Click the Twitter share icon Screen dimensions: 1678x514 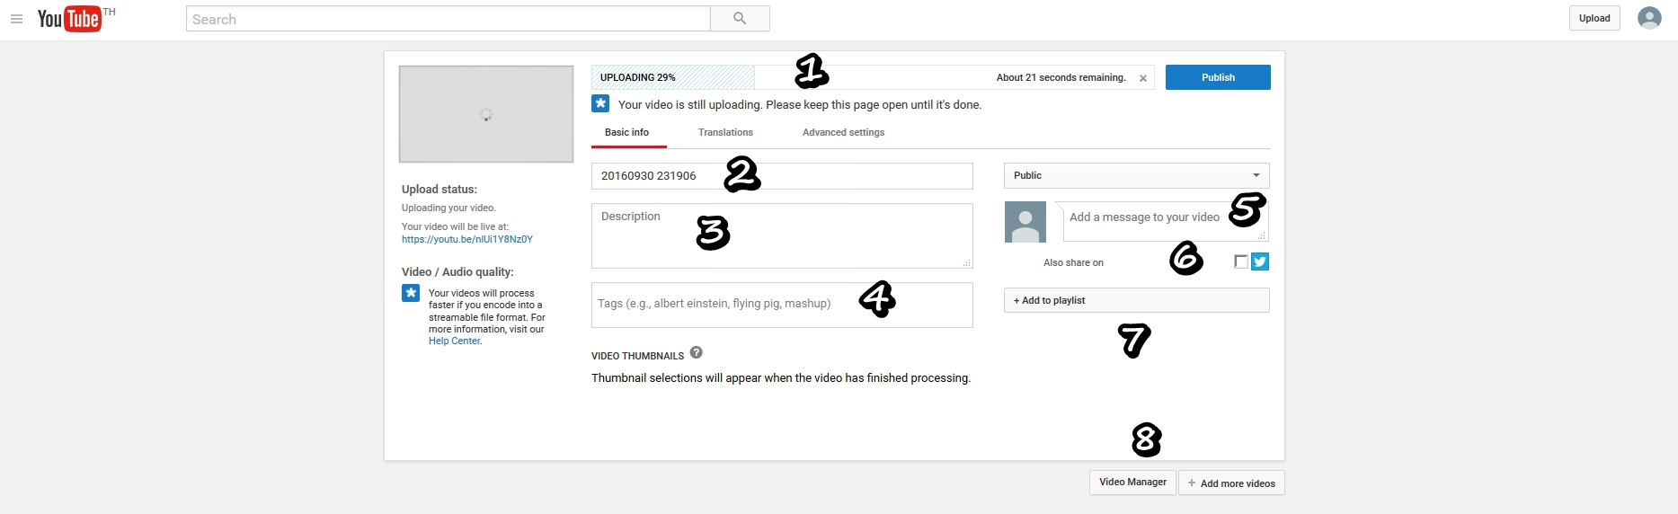pyautogui.click(x=1260, y=261)
